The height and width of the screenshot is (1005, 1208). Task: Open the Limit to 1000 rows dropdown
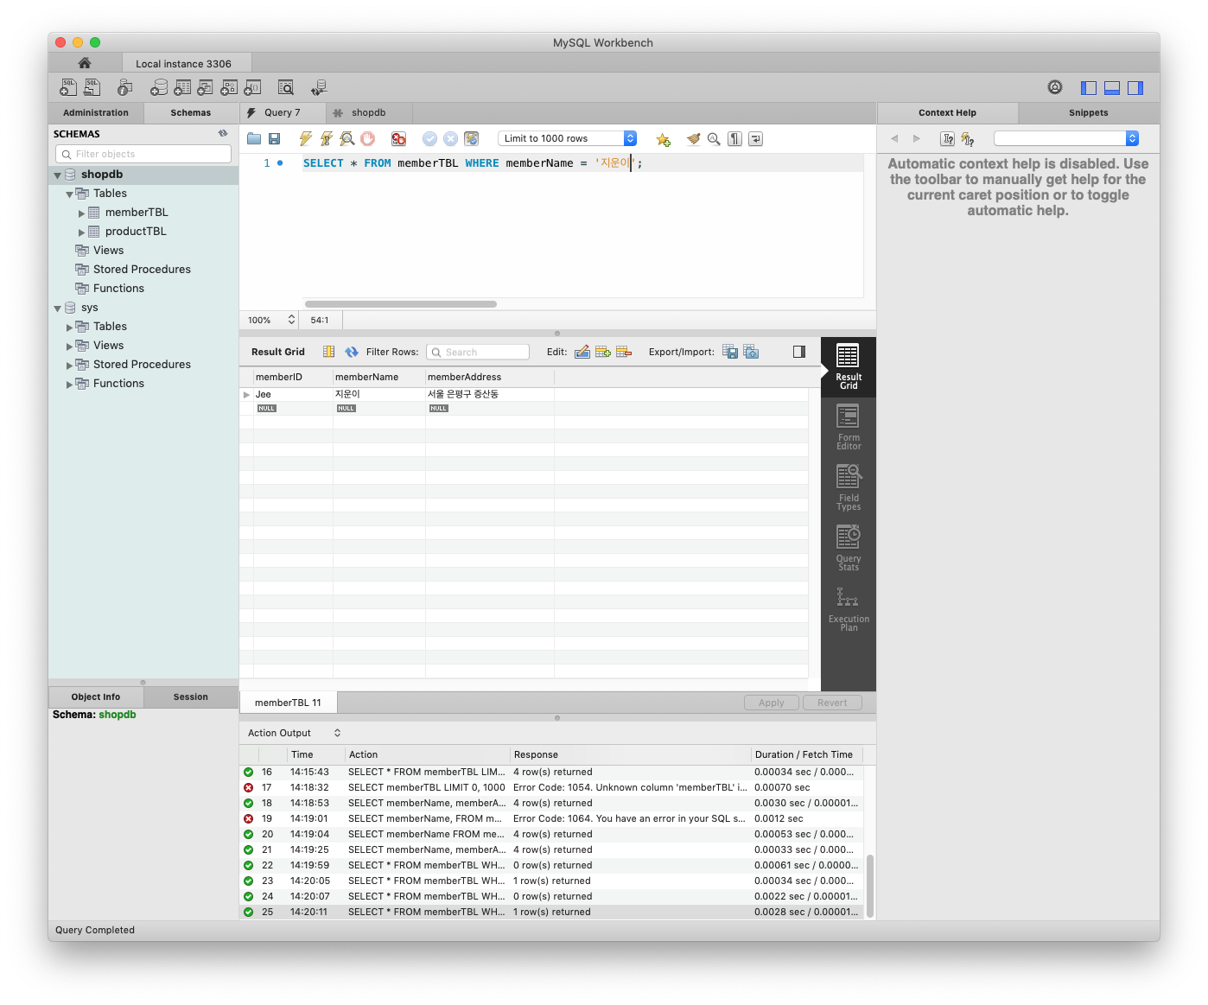(568, 138)
